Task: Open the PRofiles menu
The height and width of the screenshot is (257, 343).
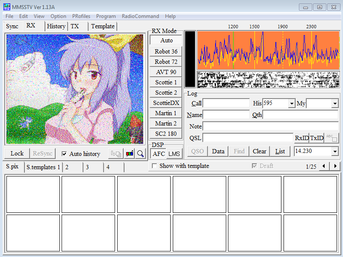Action: click(81, 16)
